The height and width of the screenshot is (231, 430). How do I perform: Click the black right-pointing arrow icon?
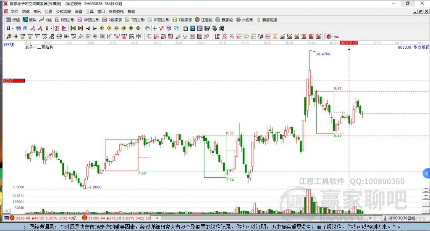pyautogui.click(x=95, y=28)
